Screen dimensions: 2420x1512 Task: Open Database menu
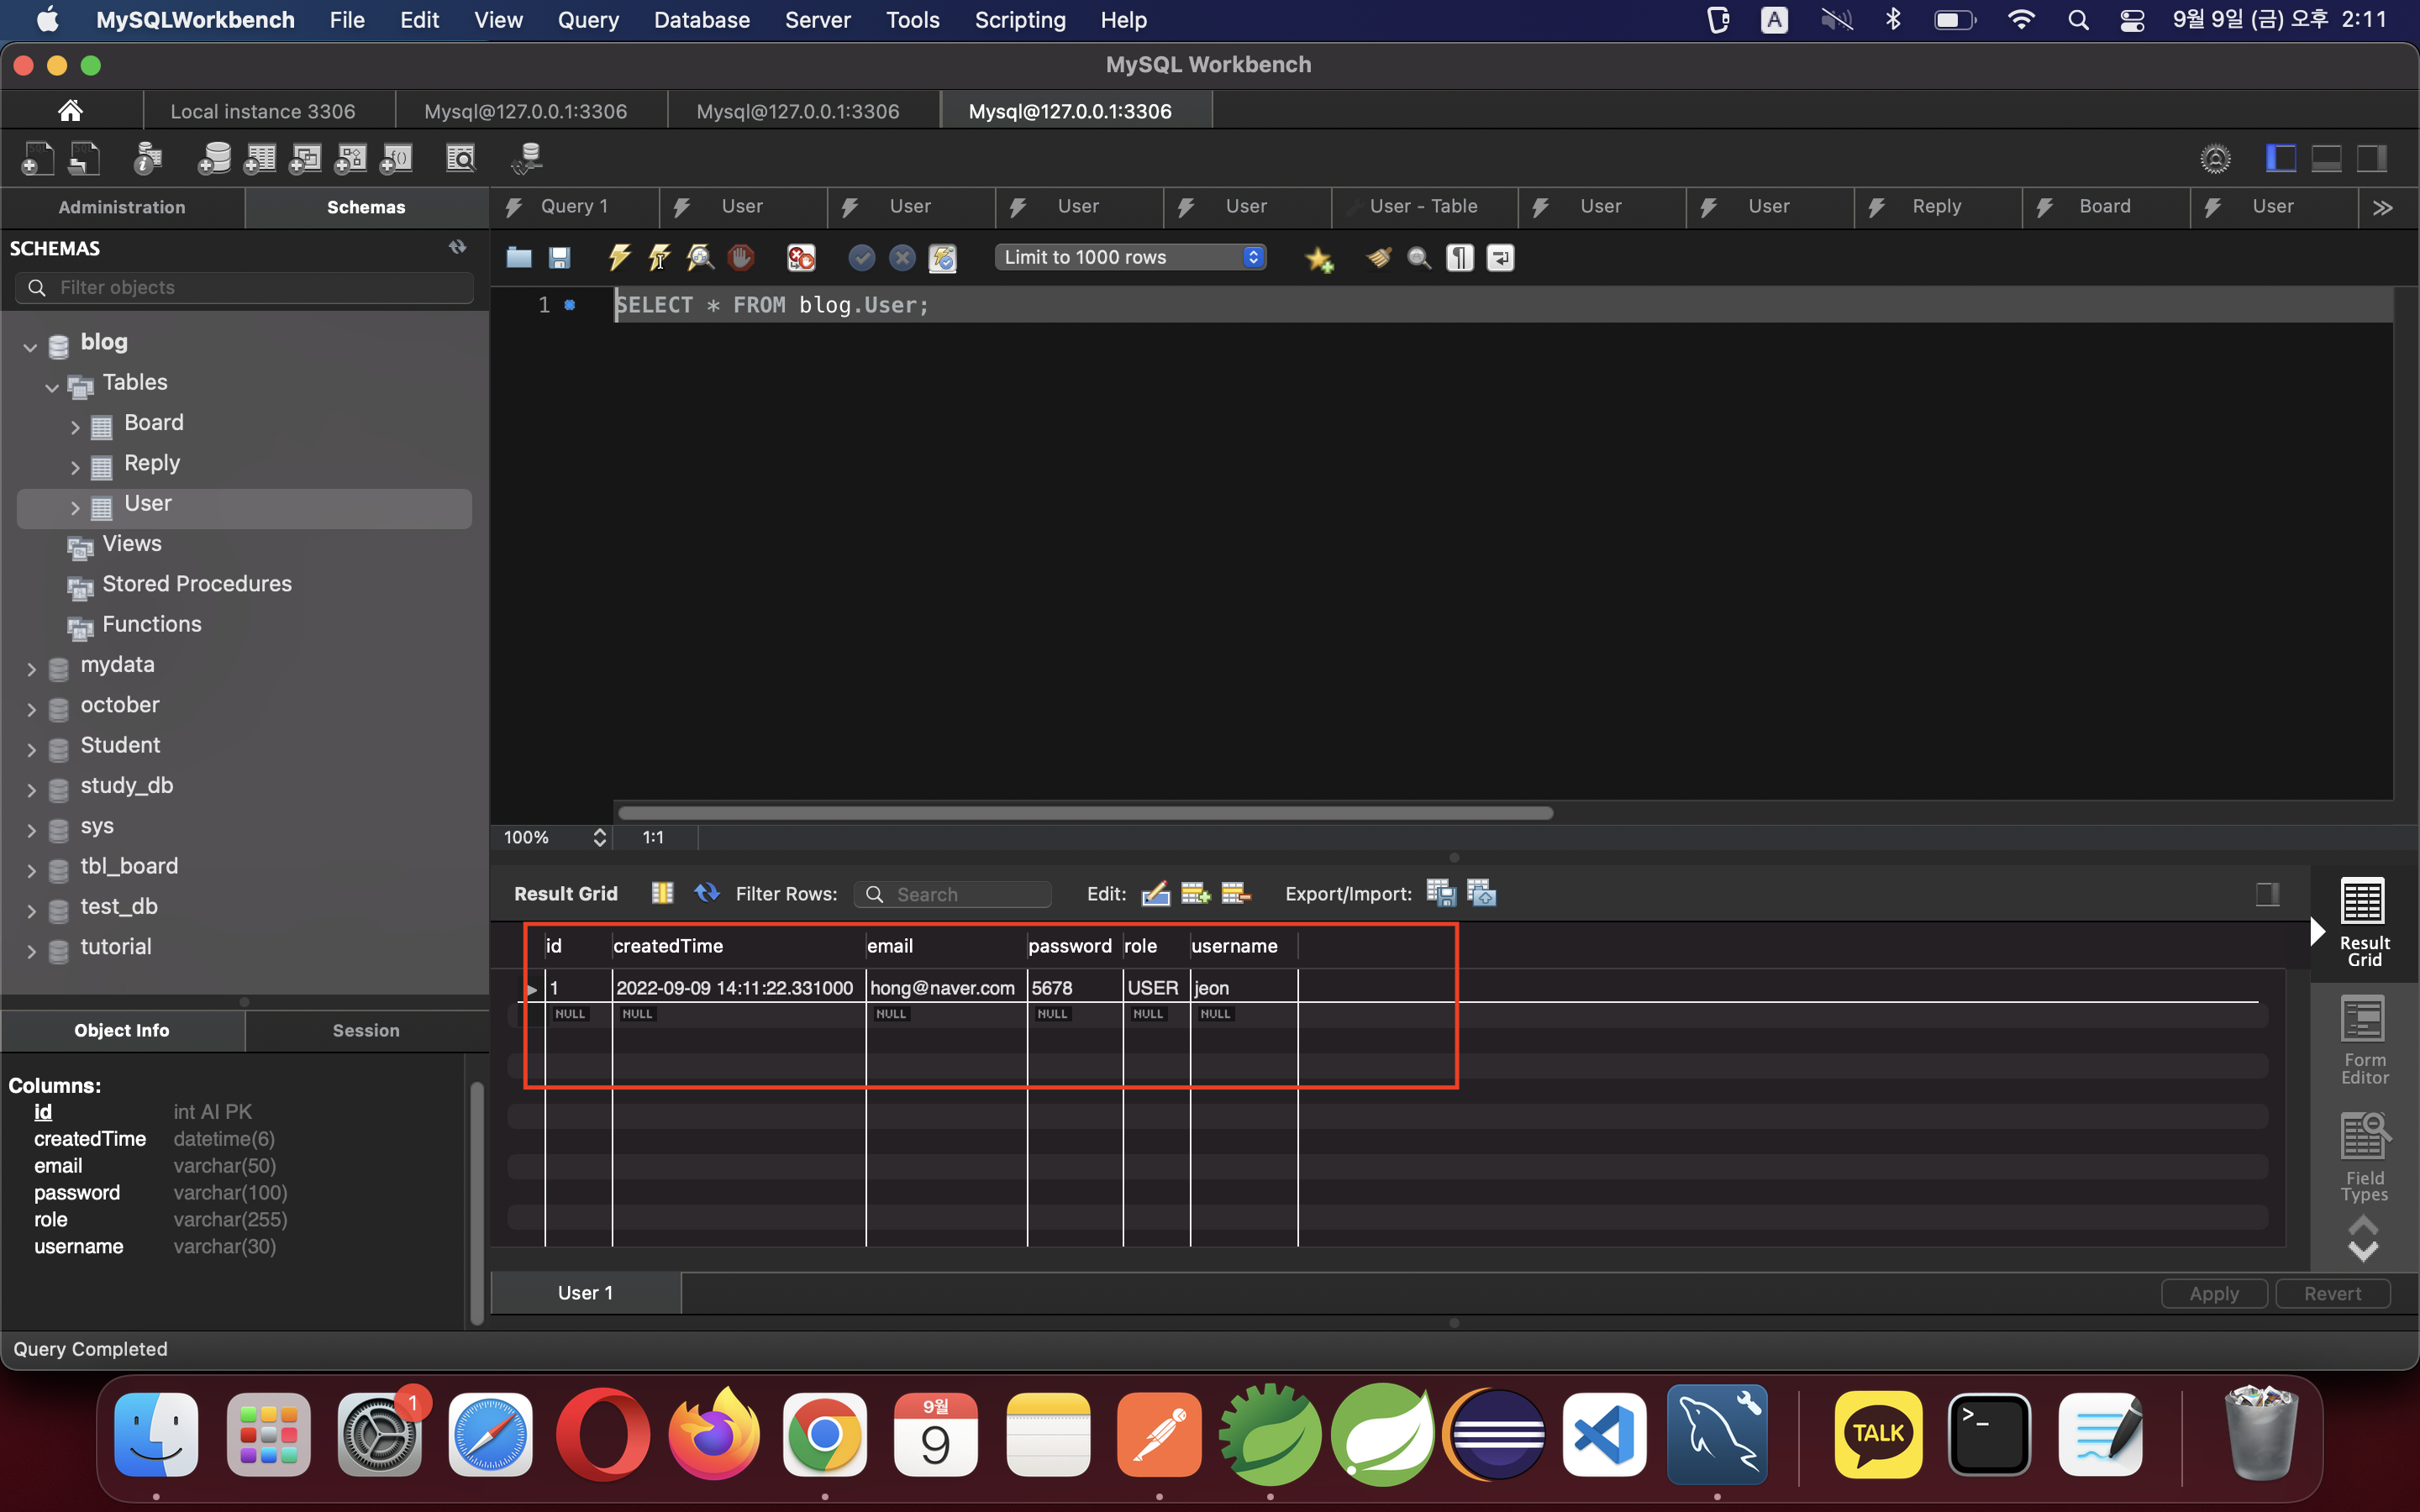[702, 20]
